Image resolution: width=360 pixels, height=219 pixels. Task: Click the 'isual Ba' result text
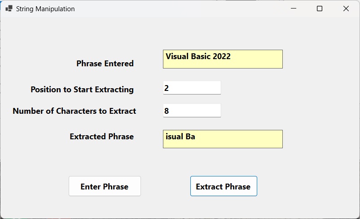click(x=180, y=137)
